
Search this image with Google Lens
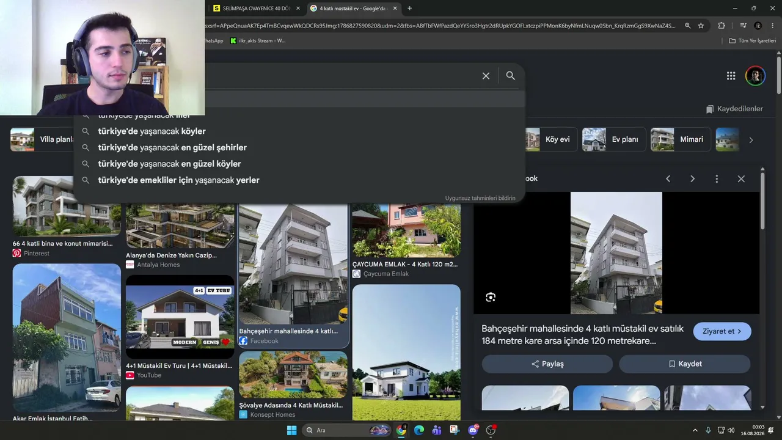[x=491, y=297]
